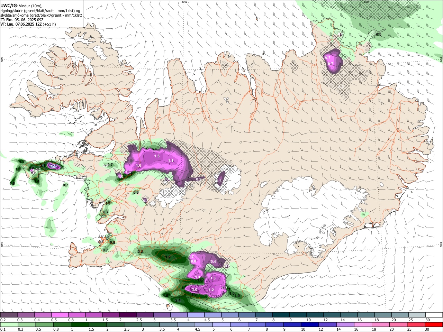Viewport: 443px width, 332px height.
Task: Click the '2.0' value in the southern pink area
Action: click(x=194, y=289)
